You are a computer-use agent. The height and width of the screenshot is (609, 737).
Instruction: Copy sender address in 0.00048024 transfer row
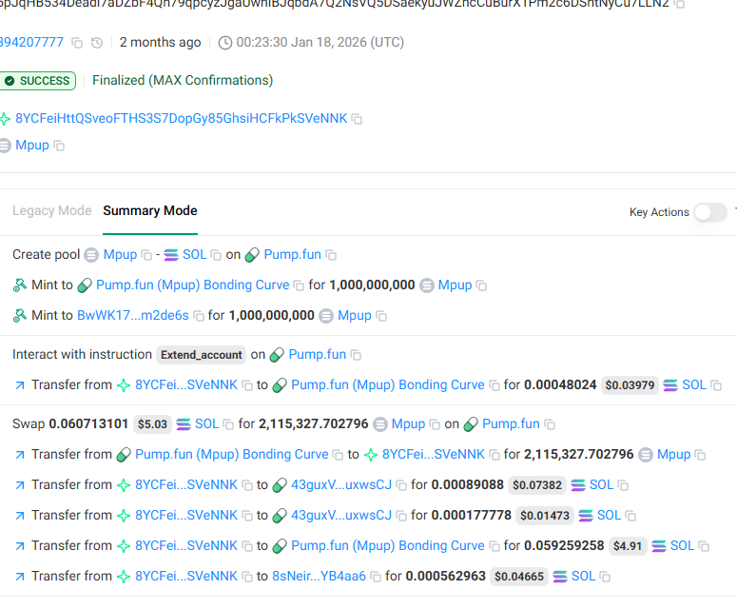click(x=247, y=385)
